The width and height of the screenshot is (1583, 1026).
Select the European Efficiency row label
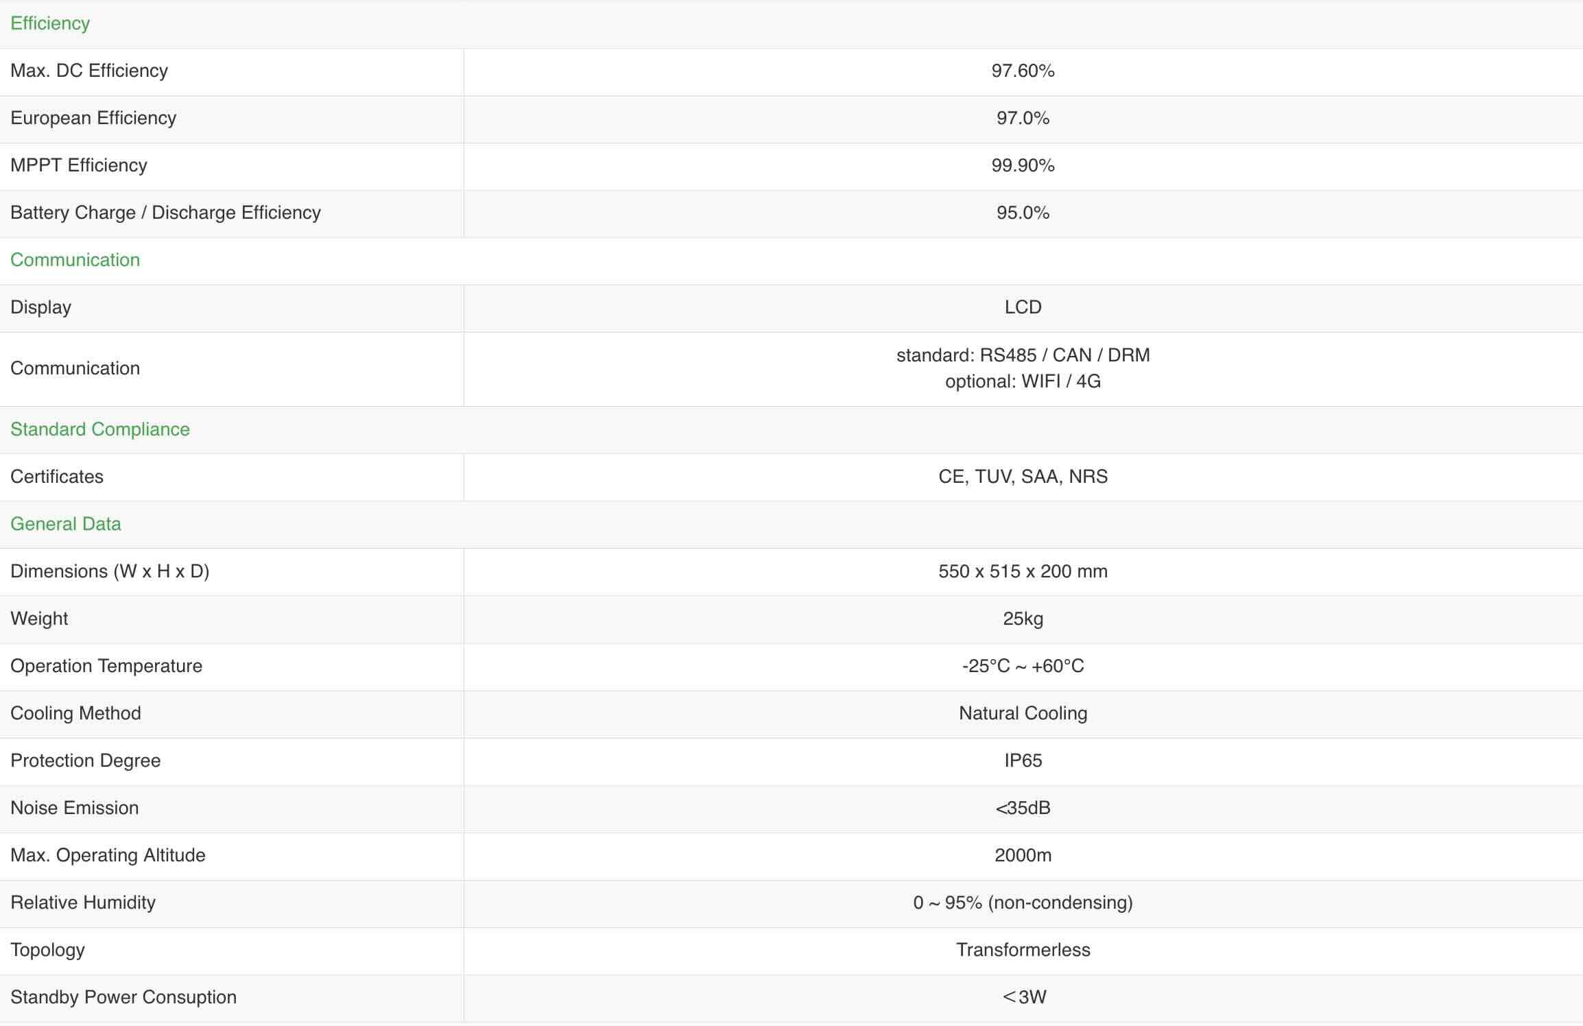click(93, 118)
